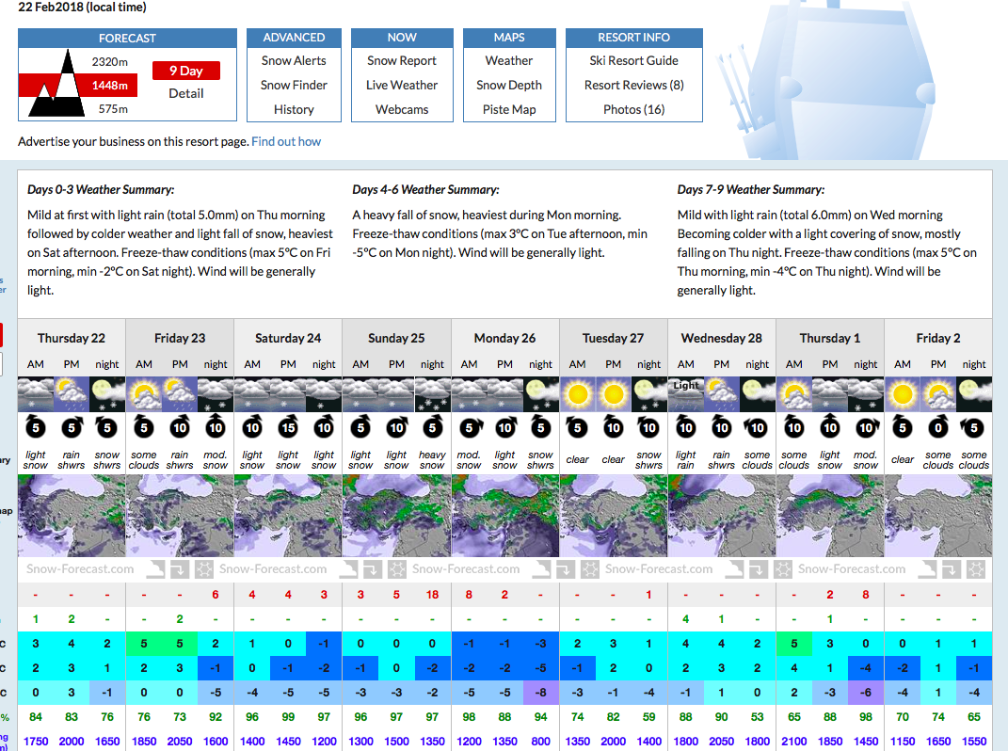Click the Monday 26 PM wind arrow showing 10
This screenshot has width=1008, height=751.
coord(504,427)
